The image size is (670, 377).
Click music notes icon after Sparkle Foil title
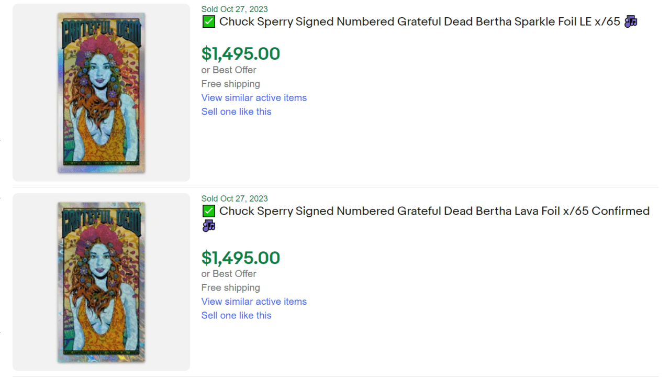(x=631, y=21)
